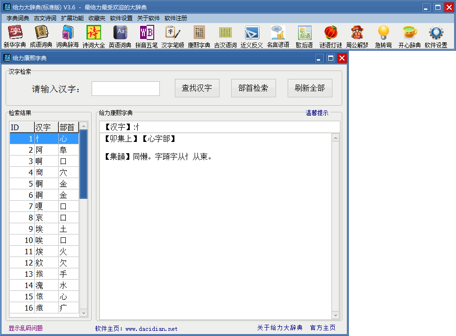
Task: Open the 成语词典 idiom dictionary
Action: click(x=41, y=37)
